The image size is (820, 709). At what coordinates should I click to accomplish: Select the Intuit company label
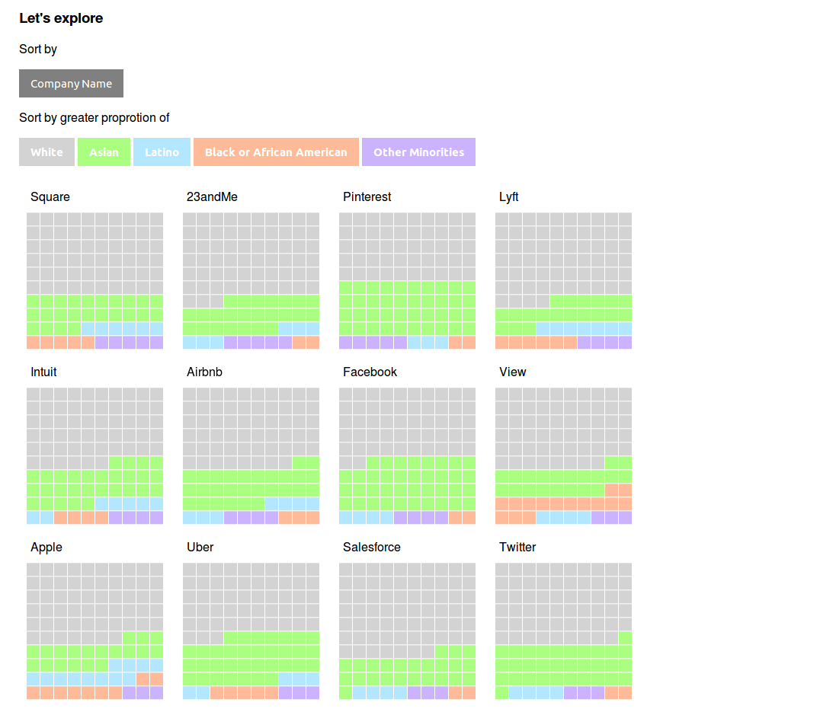tap(43, 372)
